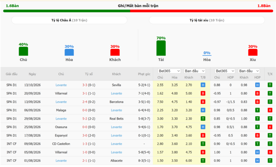Expand the second Ban đầu handicap dropdown
The height and width of the screenshot is (167, 276).
pos(249,71)
